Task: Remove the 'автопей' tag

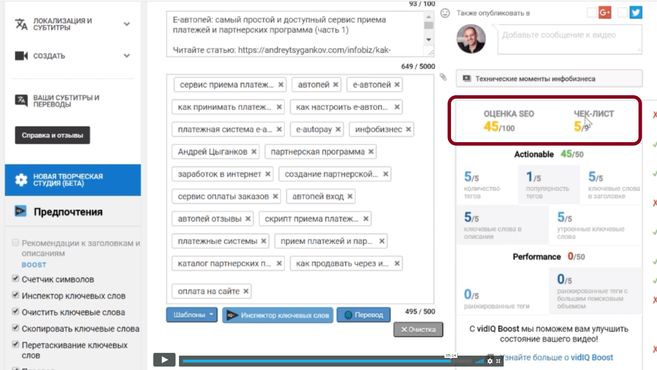Action: coord(335,85)
